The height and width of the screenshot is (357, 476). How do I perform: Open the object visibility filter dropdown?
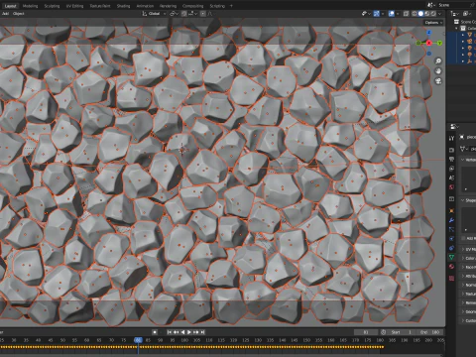(365, 14)
